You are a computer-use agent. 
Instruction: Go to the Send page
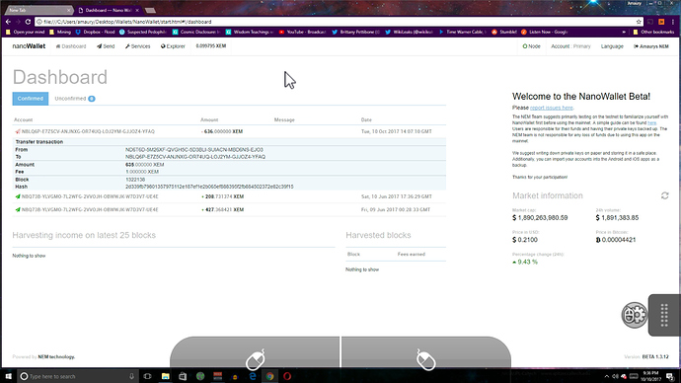click(106, 46)
